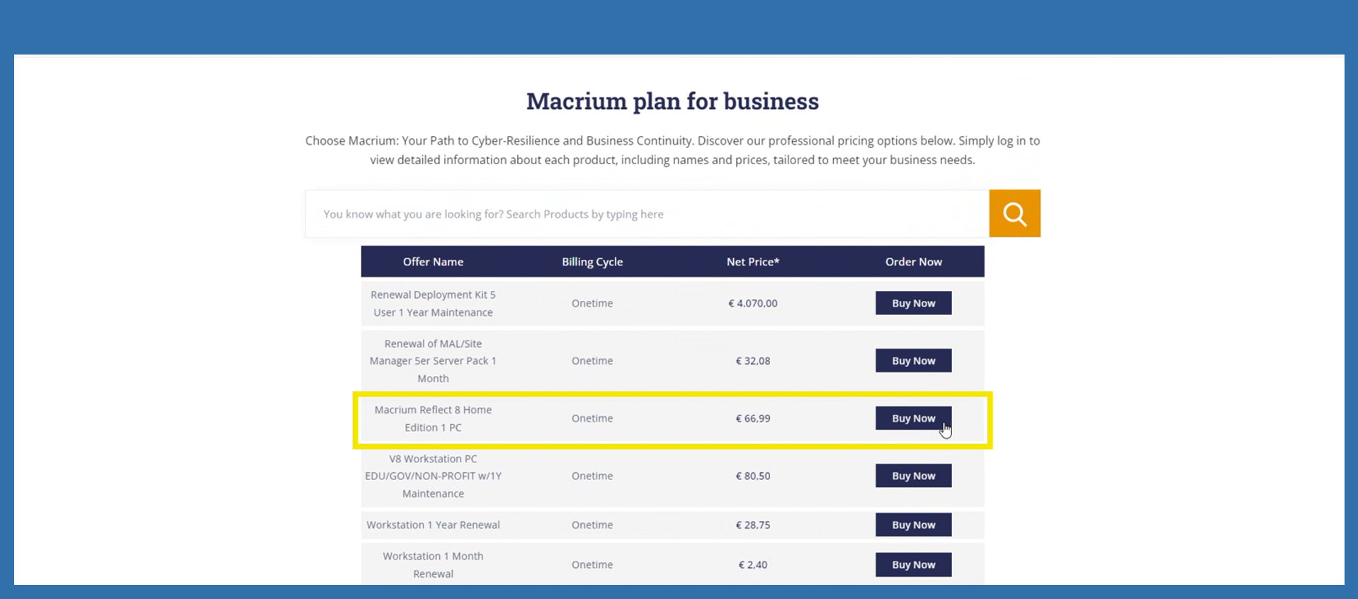Select Workstation 1 Year Renewal offer name
1358x599 pixels.
tap(433, 525)
